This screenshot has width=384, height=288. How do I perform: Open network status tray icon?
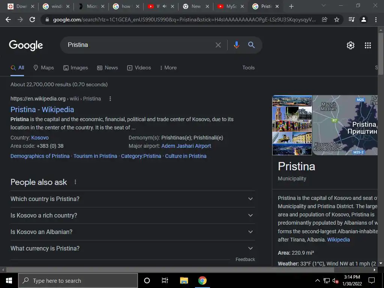click(327, 280)
